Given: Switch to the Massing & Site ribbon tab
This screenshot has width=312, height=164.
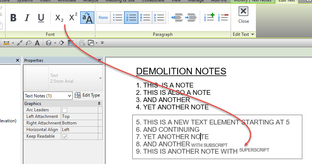Looking at the screenshot, I should click(x=120, y=1).
